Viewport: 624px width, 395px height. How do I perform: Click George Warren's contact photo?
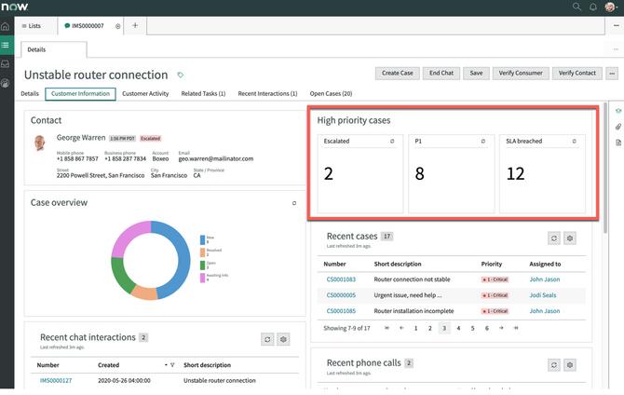[39, 143]
